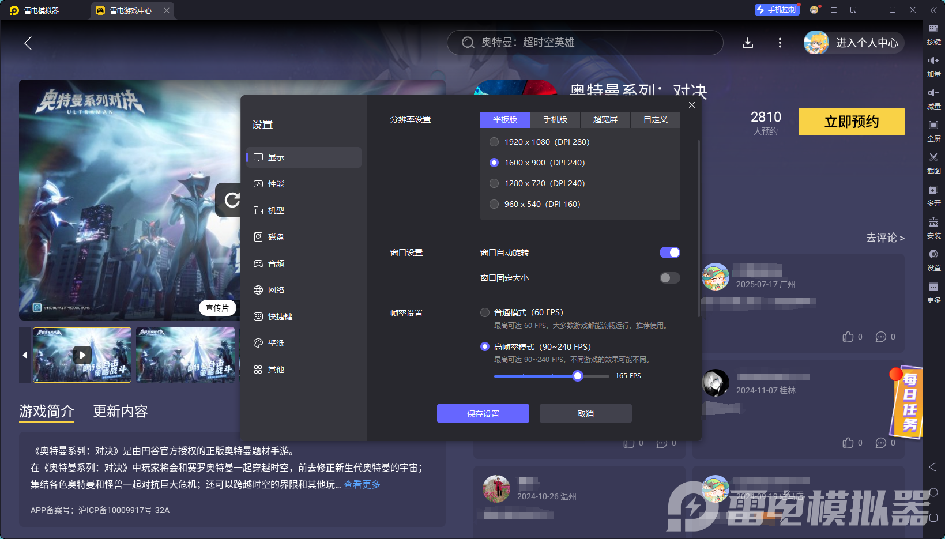Click the search field with 奥特曼 text
The image size is (945, 539).
point(585,43)
